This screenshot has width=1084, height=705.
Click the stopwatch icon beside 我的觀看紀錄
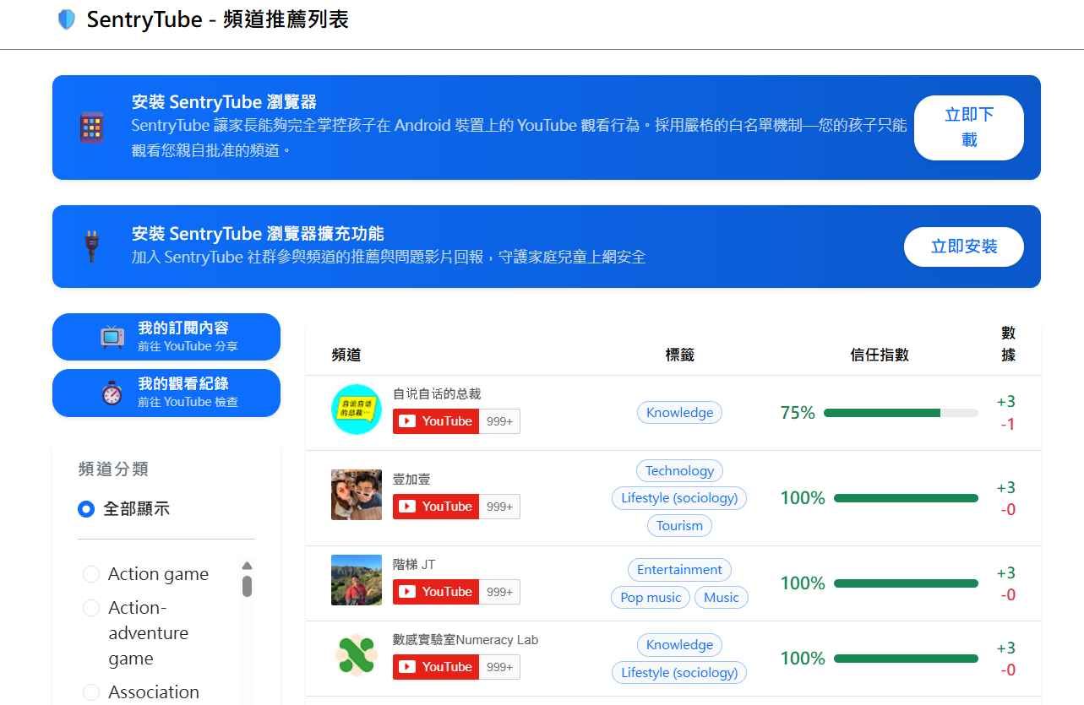click(112, 393)
